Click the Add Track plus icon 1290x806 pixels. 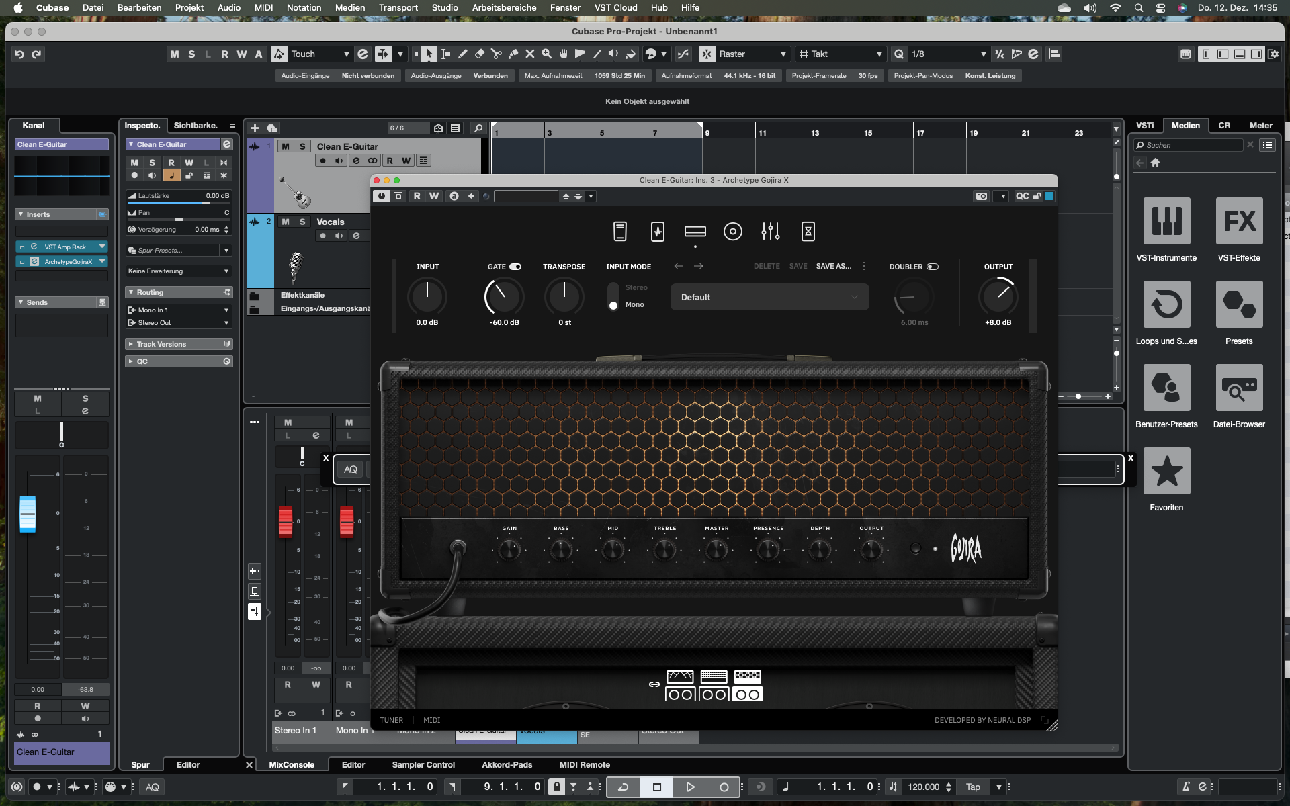tap(255, 128)
